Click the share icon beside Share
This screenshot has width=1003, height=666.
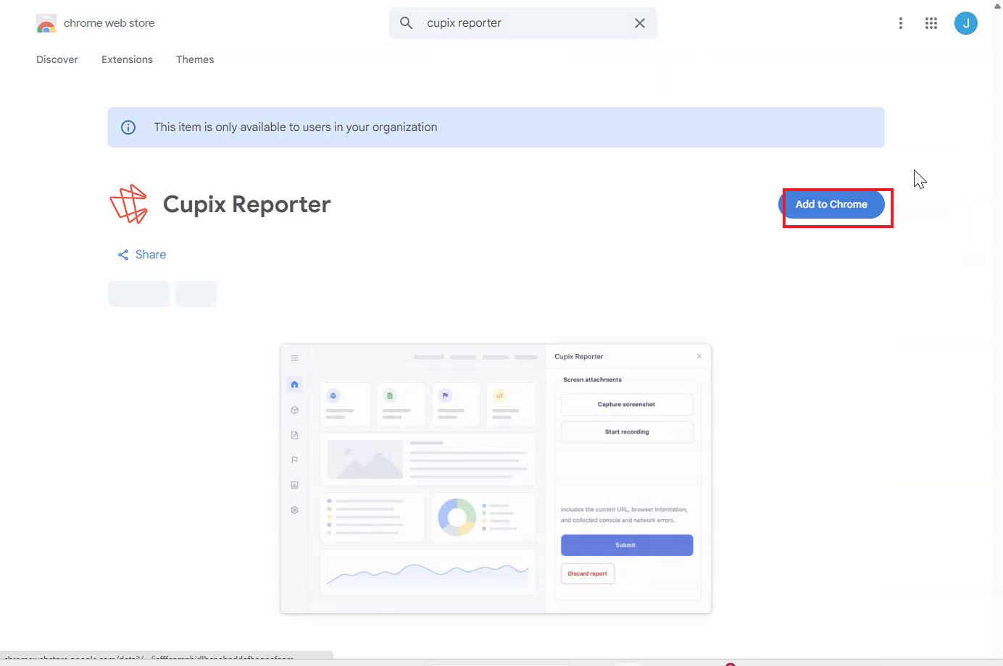[123, 255]
